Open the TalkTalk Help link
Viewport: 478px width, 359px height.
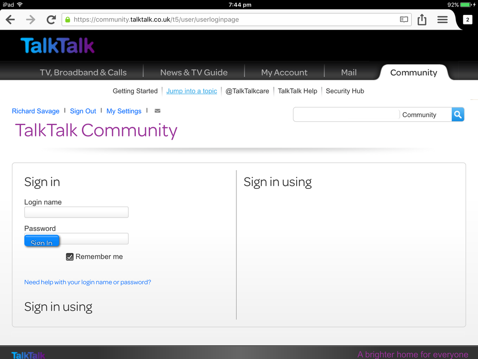(x=297, y=91)
